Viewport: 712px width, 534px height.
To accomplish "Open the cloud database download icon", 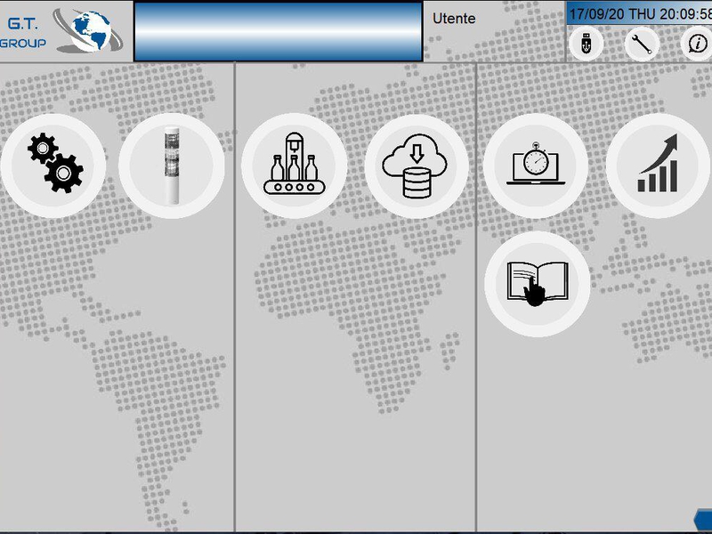I will click(417, 166).
